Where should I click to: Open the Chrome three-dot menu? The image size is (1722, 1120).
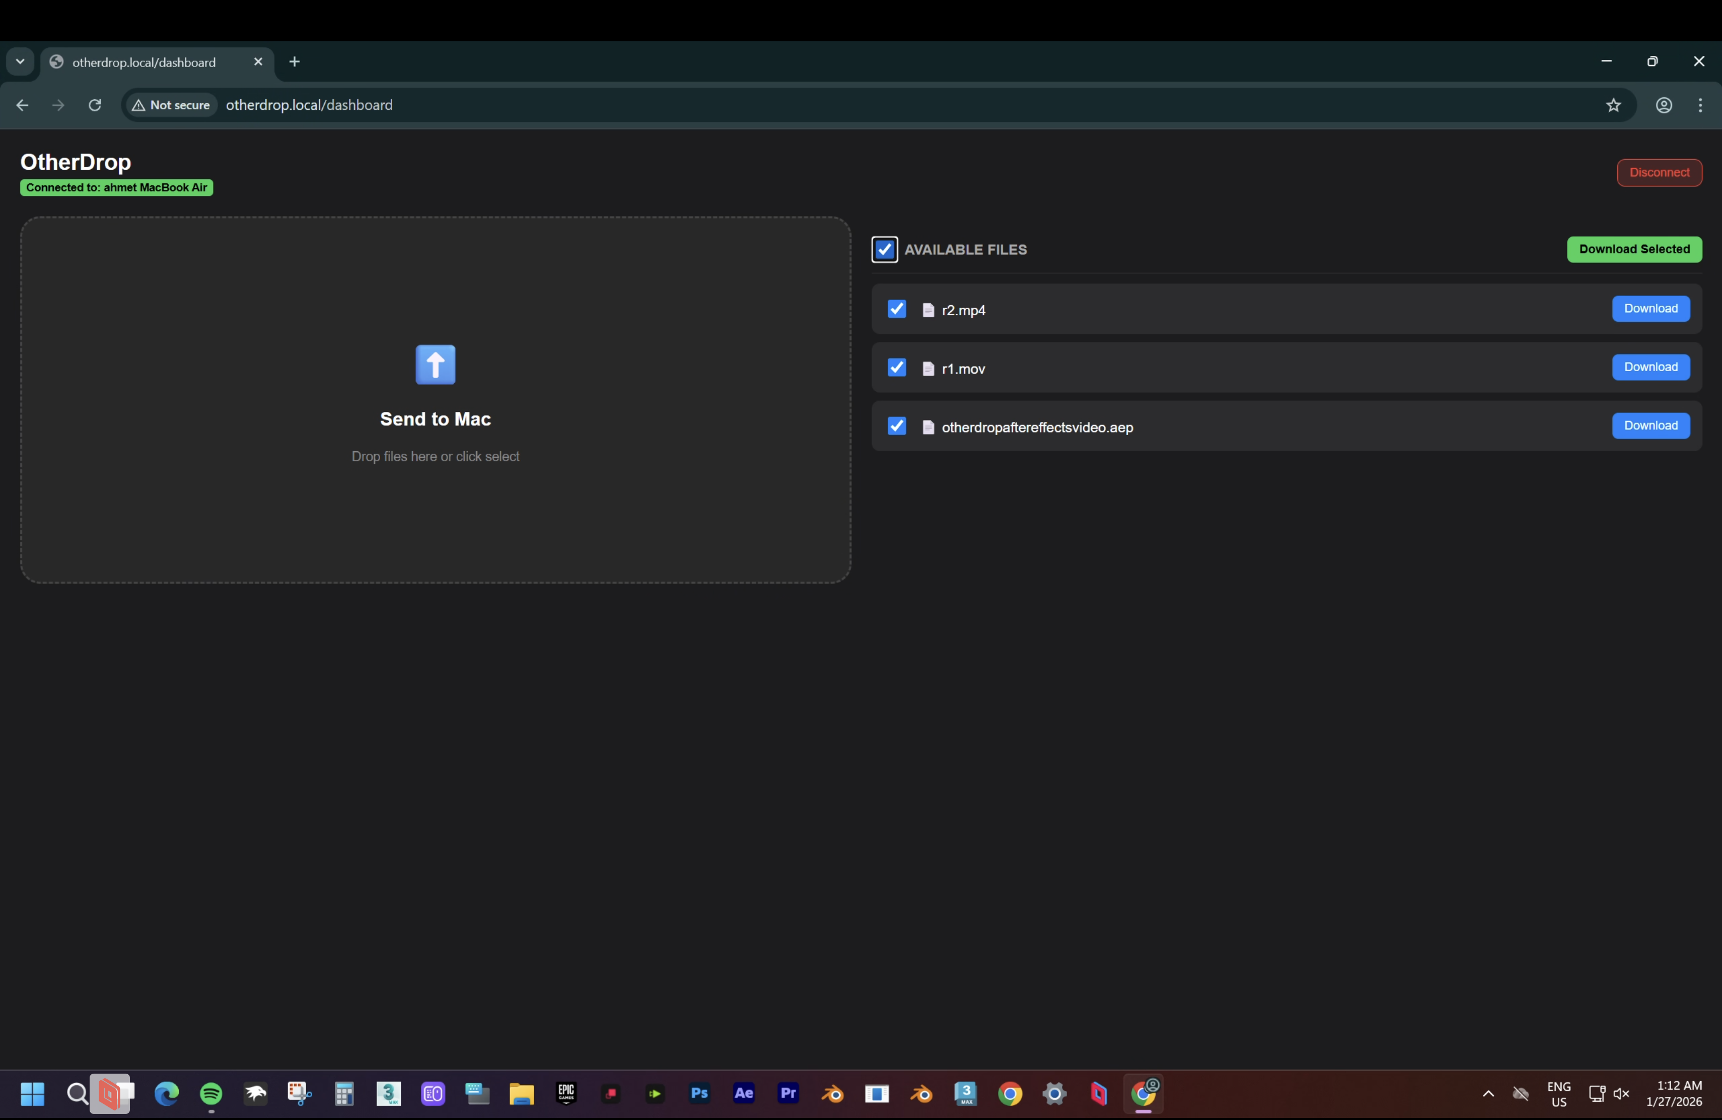pyautogui.click(x=1700, y=105)
